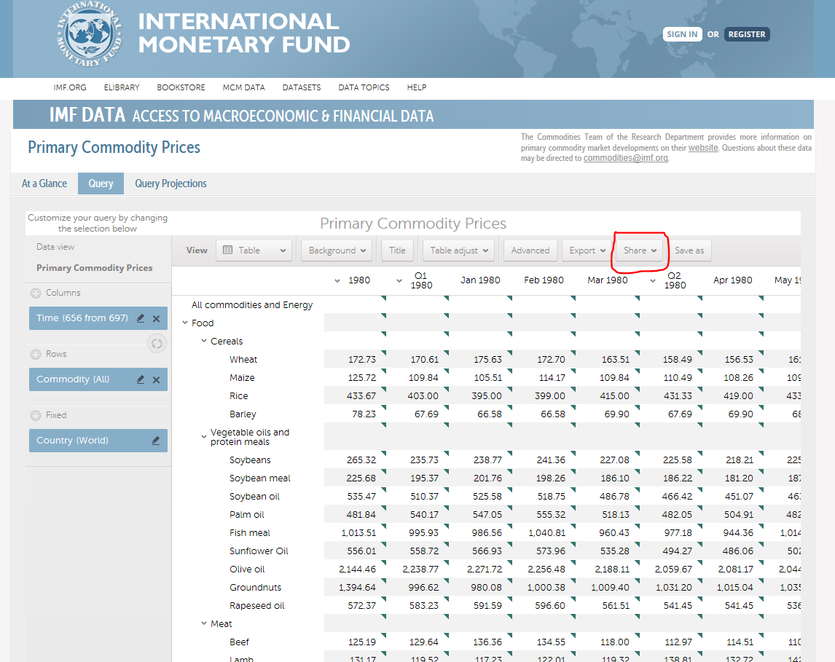This screenshot has width=835, height=662.
Task: Select the Wheat row label
Action: click(243, 360)
